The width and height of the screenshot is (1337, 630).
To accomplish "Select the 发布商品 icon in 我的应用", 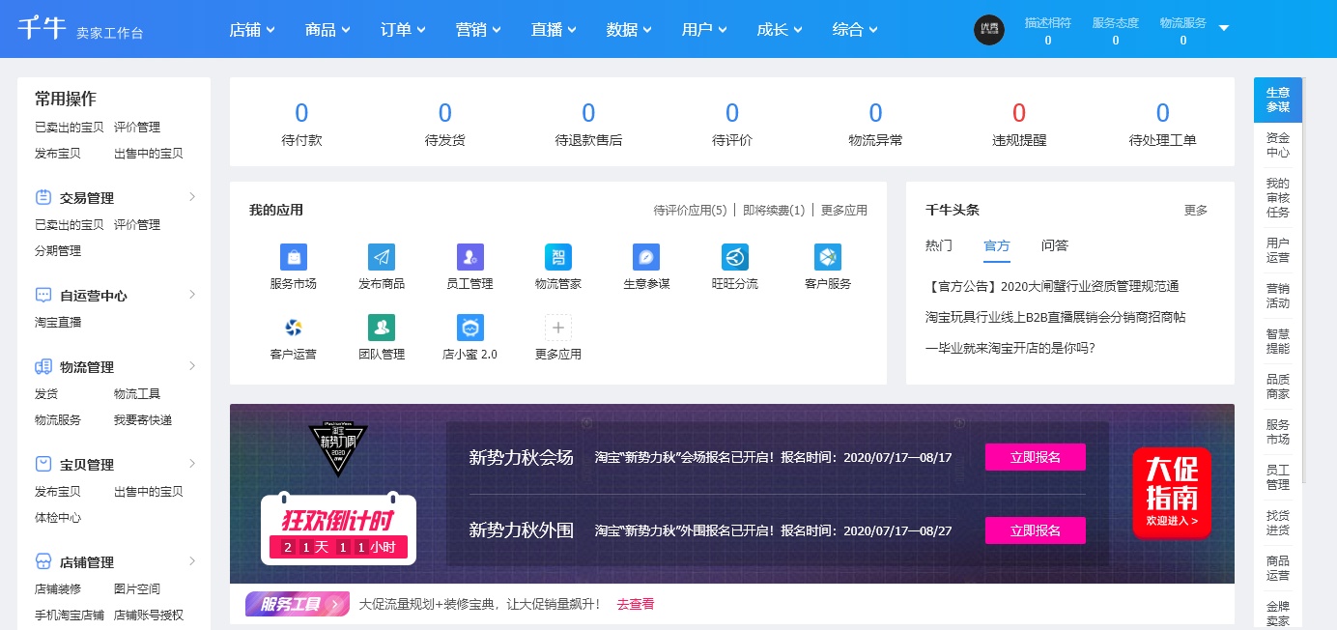I will click(x=382, y=256).
